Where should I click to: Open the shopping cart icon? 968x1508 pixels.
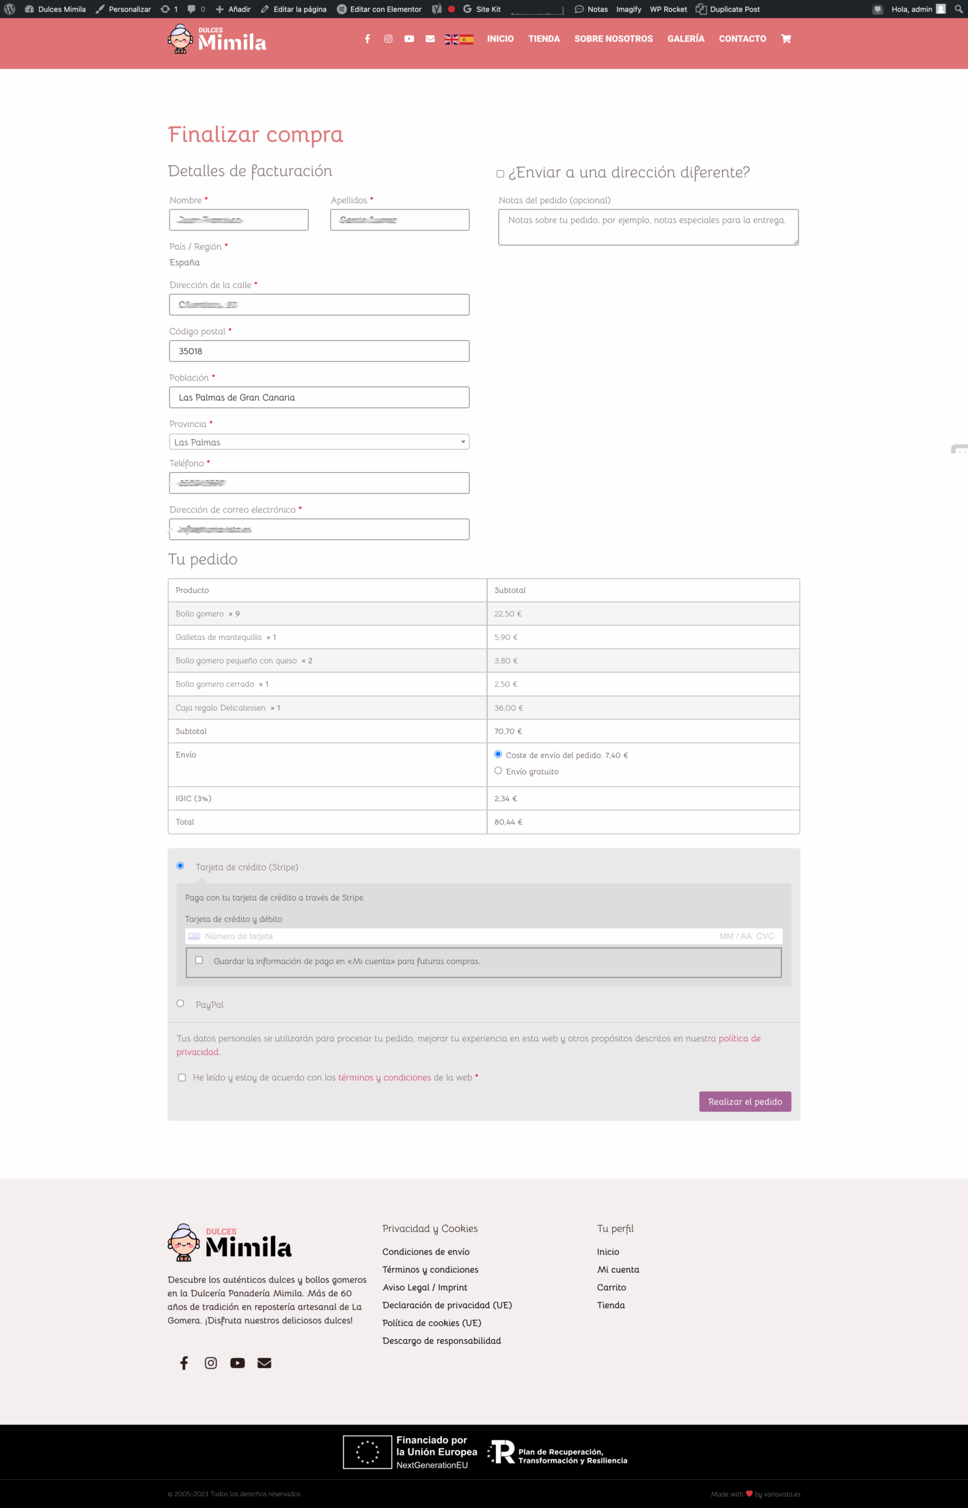pos(786,39)
